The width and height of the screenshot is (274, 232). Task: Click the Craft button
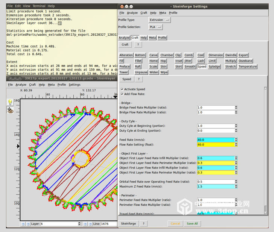tap(125, 44)
